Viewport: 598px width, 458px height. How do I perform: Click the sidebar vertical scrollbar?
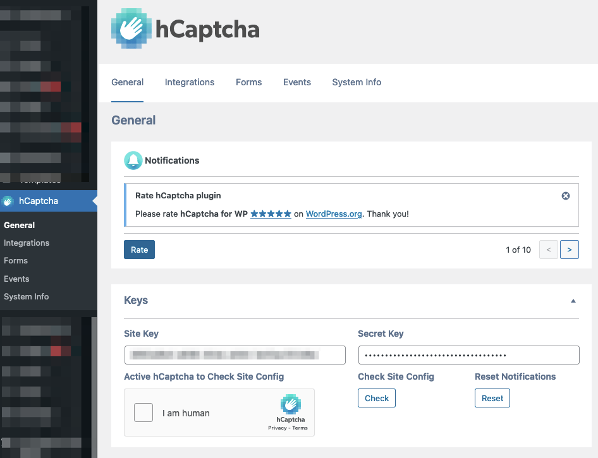(94, 387)
